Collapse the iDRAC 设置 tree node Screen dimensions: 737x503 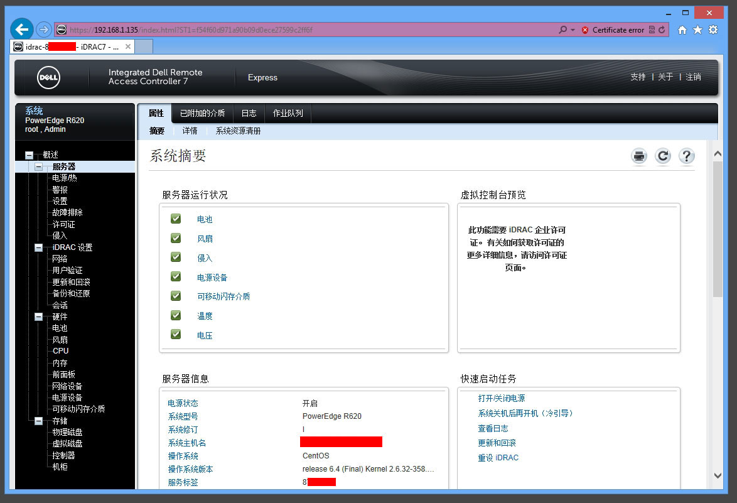click(x=38, y=247)
